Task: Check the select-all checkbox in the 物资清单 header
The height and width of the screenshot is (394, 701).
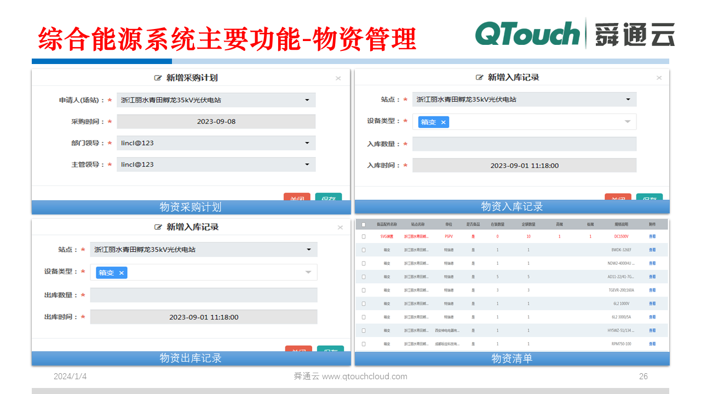Action: pos(363,224)
